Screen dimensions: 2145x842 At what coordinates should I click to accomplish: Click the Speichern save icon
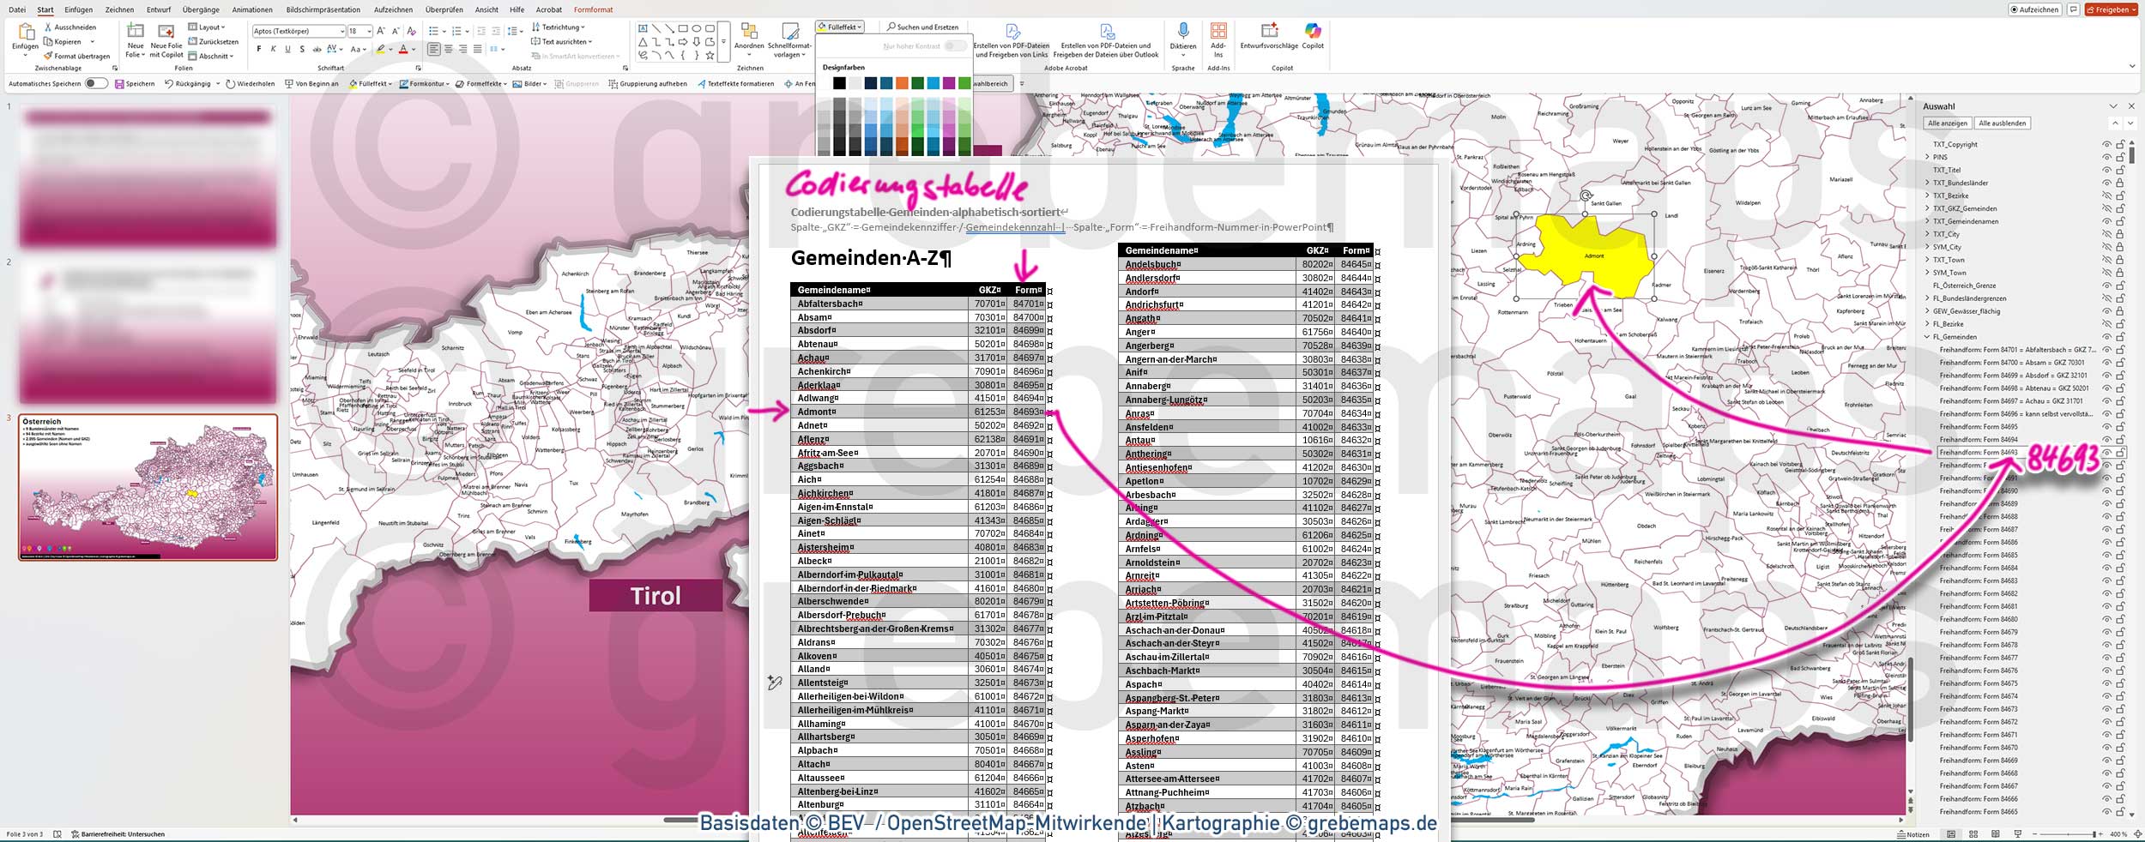coord(119,84)
